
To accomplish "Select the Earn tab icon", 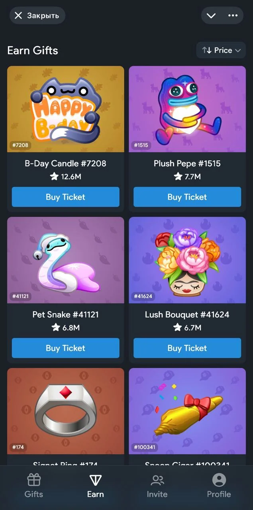I will 95,480.
